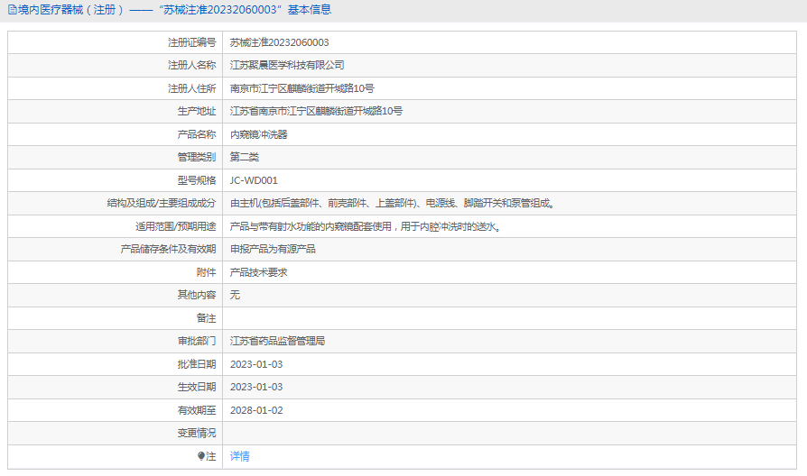This screenshot has height=476, width=807.
Task: Click the 管理类别 label
Action: coord(197,157)
